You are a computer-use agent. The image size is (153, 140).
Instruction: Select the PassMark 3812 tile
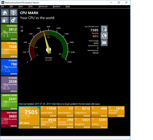tap(9, 31)
